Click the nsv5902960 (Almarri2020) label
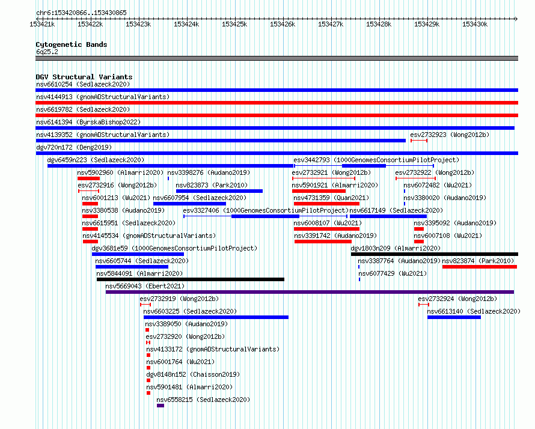535x429 pixels. (120, 172)
